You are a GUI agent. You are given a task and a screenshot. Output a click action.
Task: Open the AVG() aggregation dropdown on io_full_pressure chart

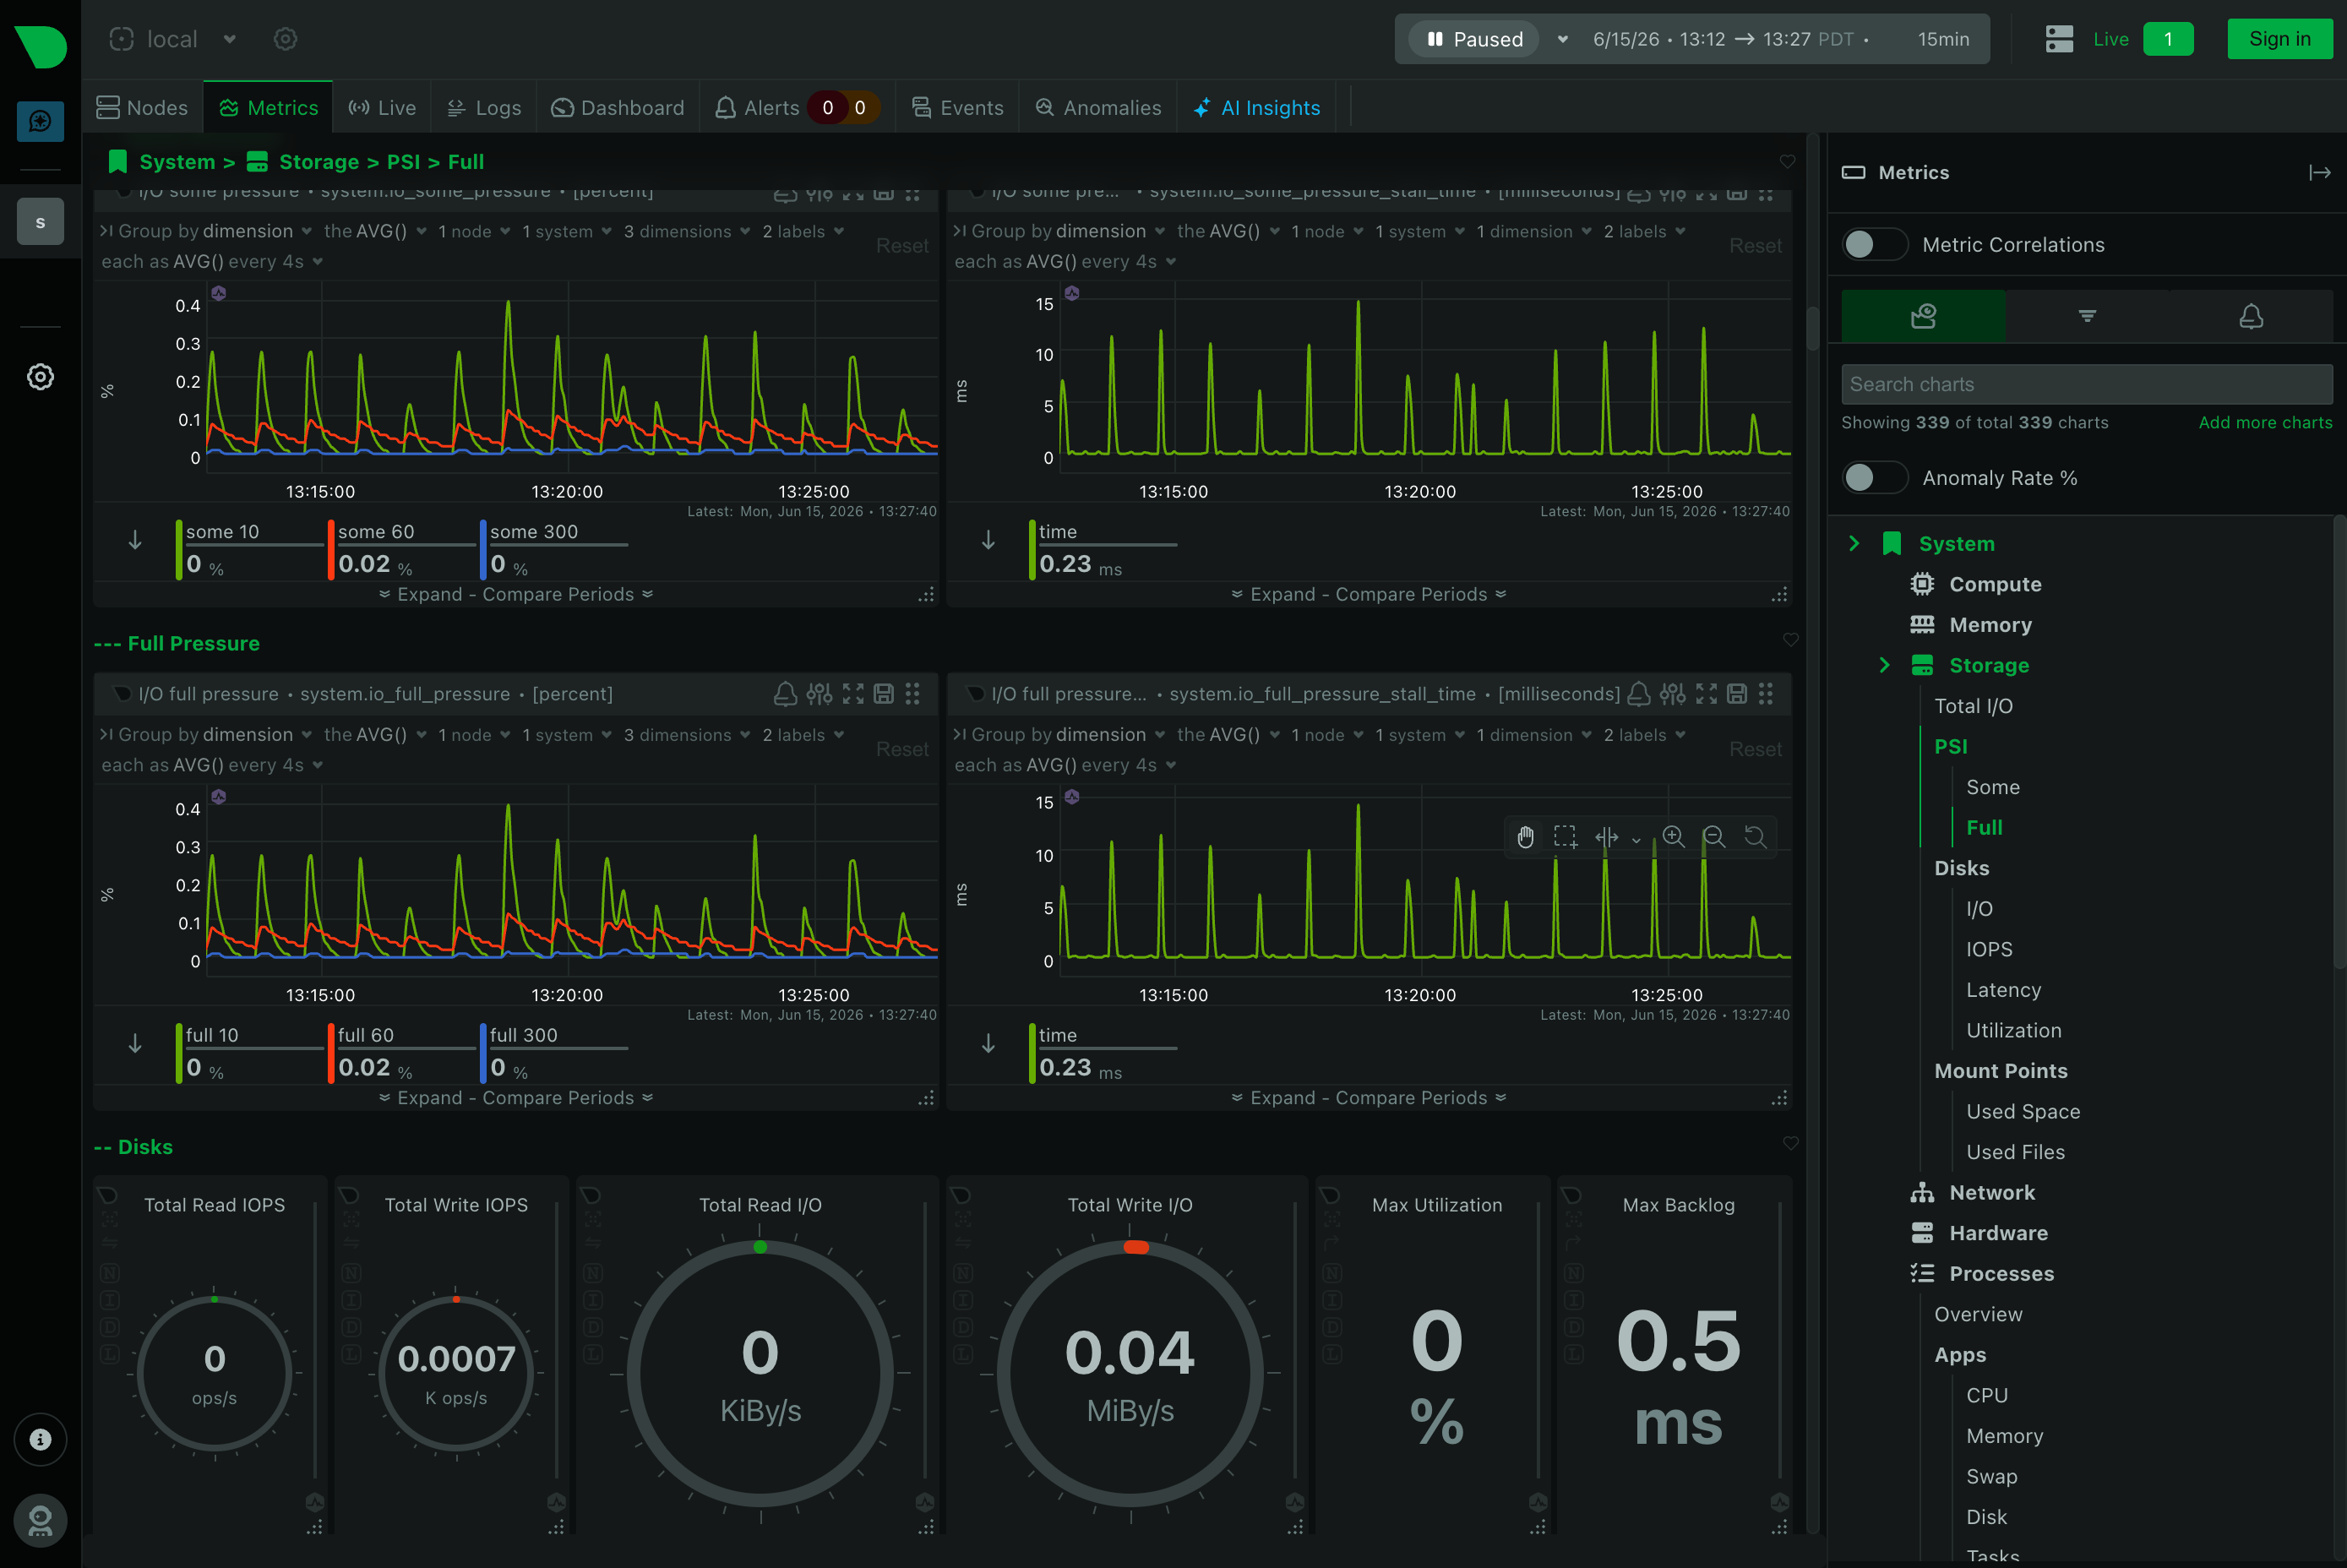tap(375, 735)
